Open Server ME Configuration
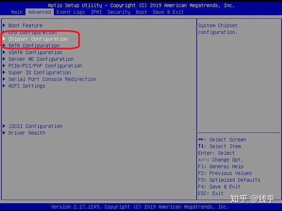This screenshot has height=211, width=282. point(41,59)
